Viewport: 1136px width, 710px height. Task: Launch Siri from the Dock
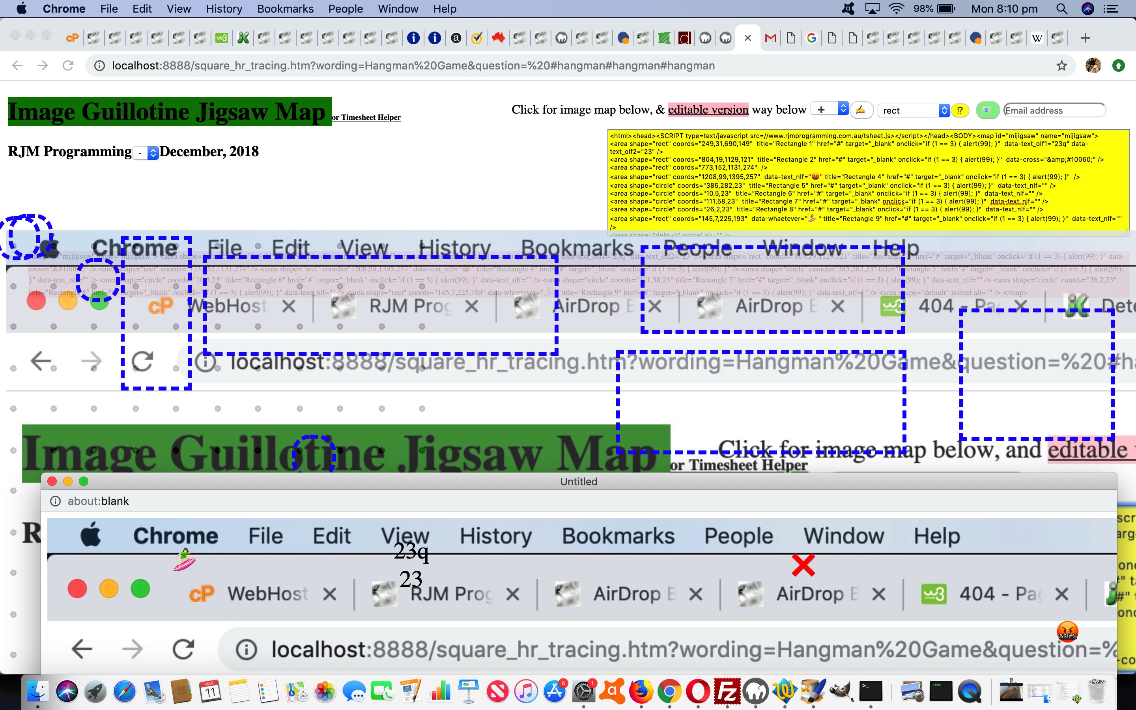[67, 691]
